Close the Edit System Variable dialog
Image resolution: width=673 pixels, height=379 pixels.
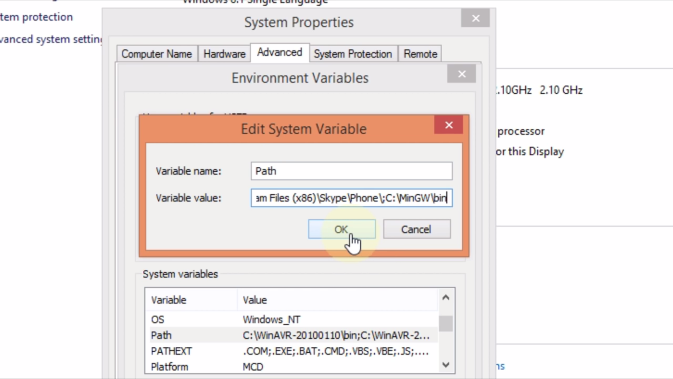pyautogui.click(x=448, y=125)
